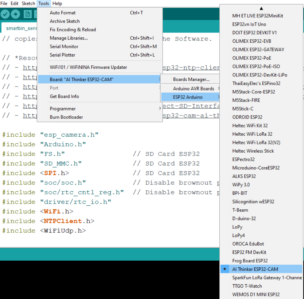304x299 pixels.
Task: Choose D-duino-32 board
Action: click(261, 219)
